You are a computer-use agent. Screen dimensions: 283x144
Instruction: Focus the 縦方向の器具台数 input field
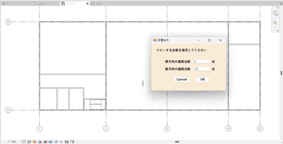(201, 69)
